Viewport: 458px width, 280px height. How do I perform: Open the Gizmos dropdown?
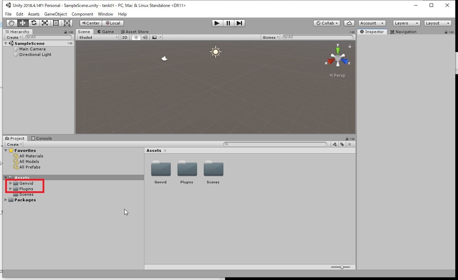pos(271,37)
